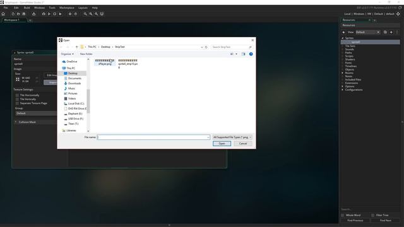Select Objects in the Resources tree
The width and height of the screenshot is (404, 227).
tap(350, 69)
